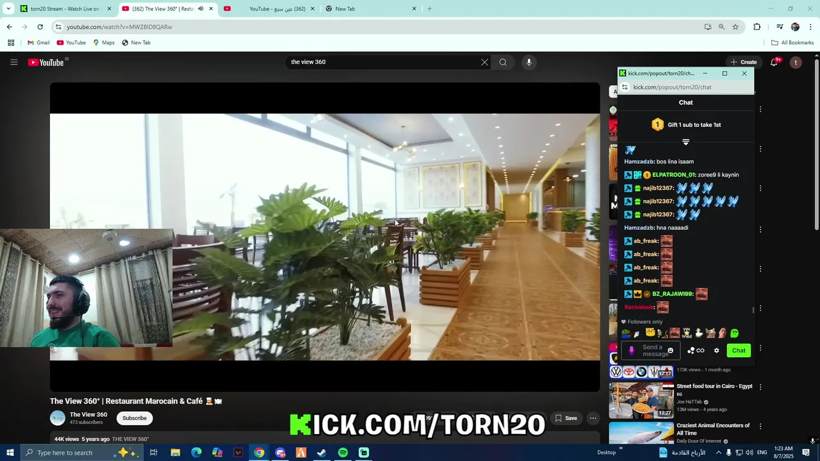
Task: Click the Create button on YouTube
Action: click(x=743, y=62)
